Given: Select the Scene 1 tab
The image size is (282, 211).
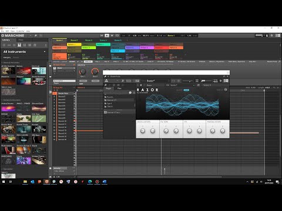Looking at the screenshot, I should [59, 40].
